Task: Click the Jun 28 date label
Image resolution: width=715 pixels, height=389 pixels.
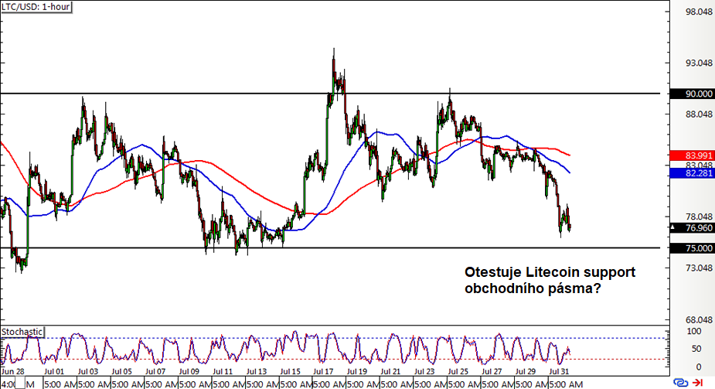Action: [13, 372]
